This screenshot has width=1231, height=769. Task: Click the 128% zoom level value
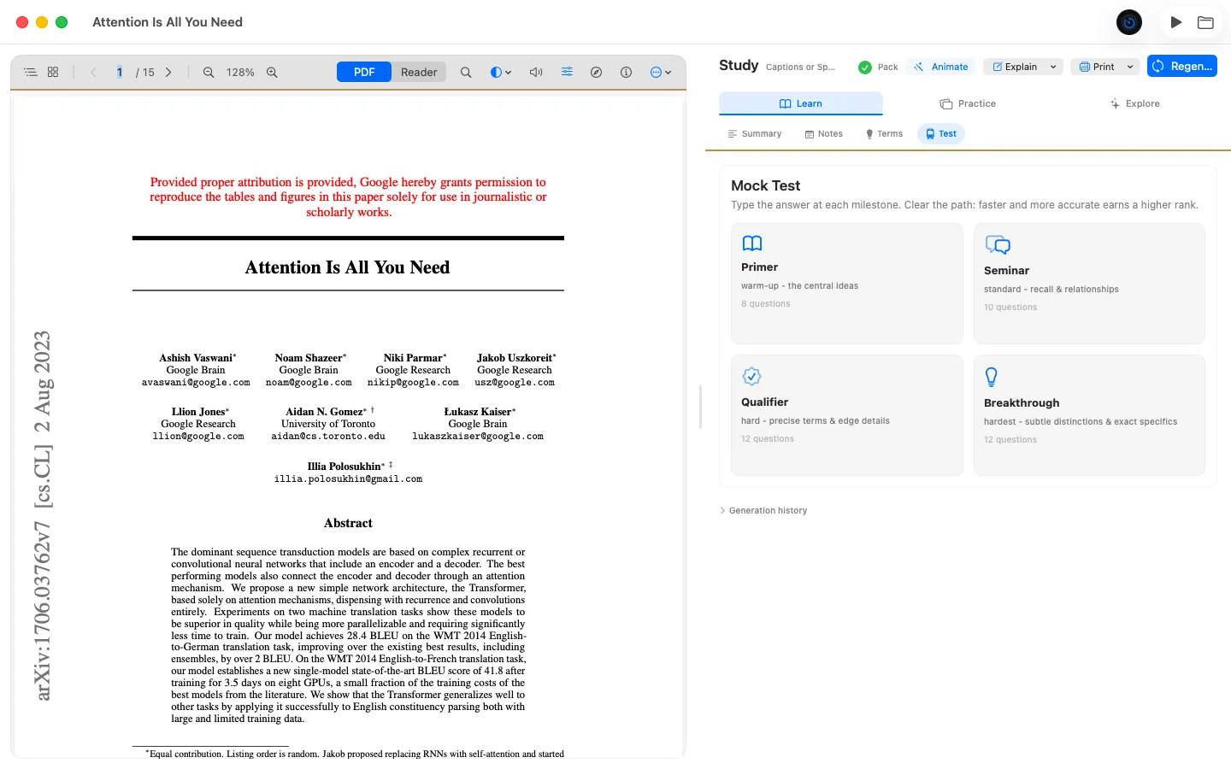pos(240,73)
